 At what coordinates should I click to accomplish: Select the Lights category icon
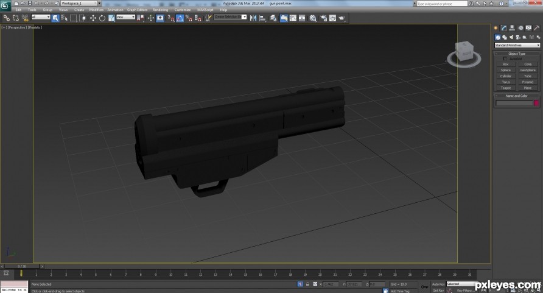click(x=511, y=37)
